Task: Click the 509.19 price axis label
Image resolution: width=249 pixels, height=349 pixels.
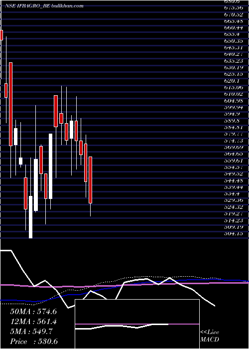Action: pyautogui.click(x=233, y=227)
